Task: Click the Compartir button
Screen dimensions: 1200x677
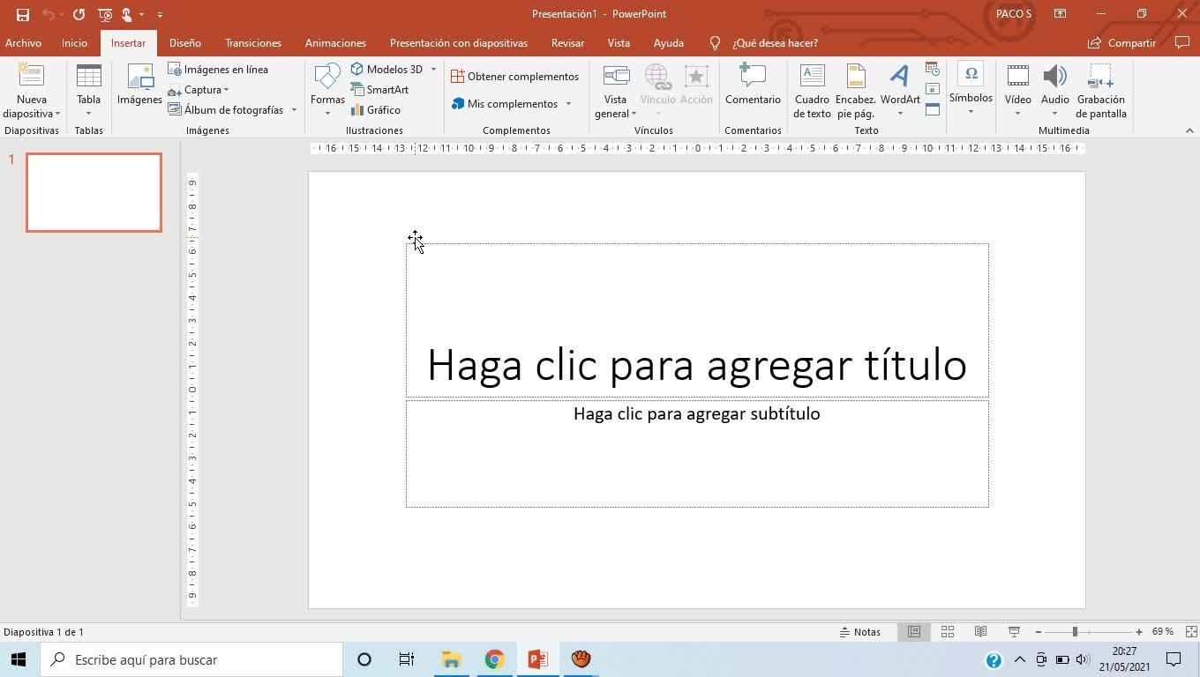Action: pyautogui.click(x=1121, y=43)
